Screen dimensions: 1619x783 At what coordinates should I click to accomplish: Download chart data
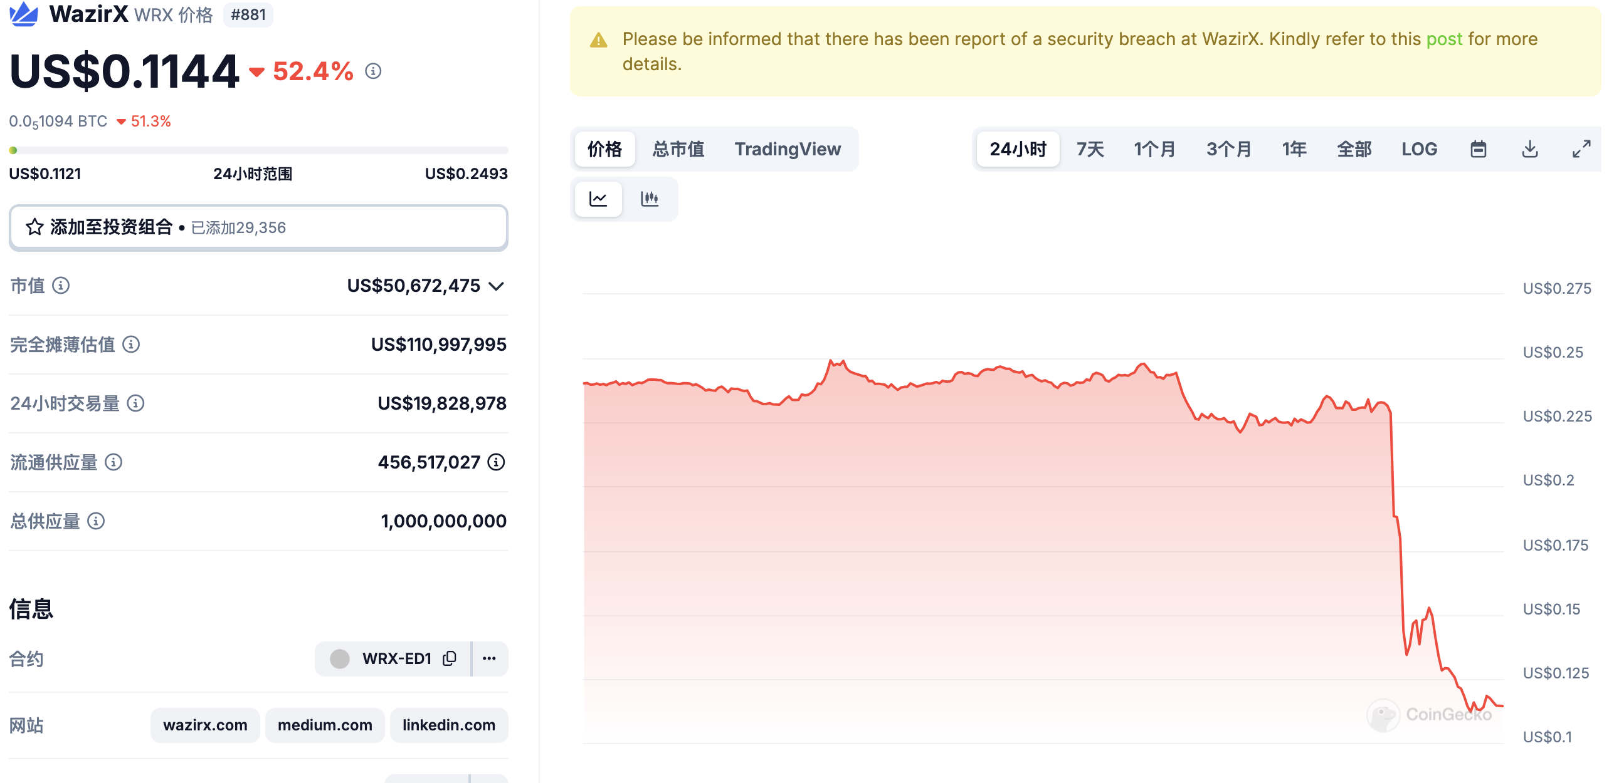point(1531,149)
